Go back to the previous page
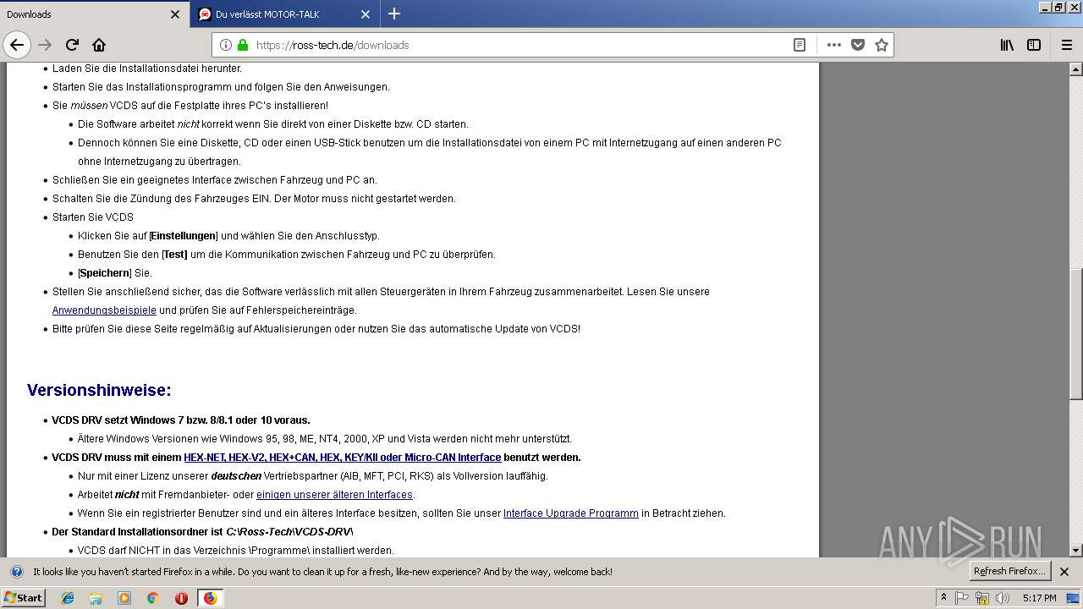Image resolution: width=1083 pixels, height=609 pixels. pyautogui.click(x=17, y=45)
